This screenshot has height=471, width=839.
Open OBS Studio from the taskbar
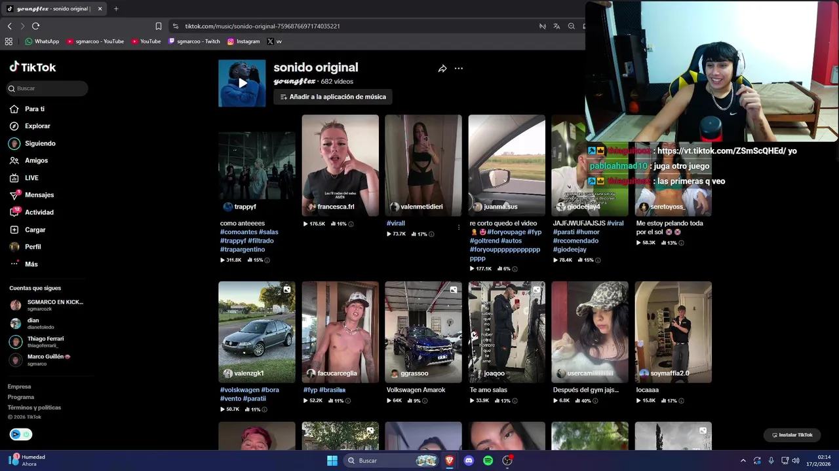pos(507,461)
